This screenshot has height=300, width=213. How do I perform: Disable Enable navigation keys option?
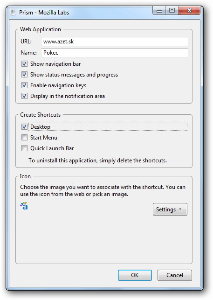point(24,85)
